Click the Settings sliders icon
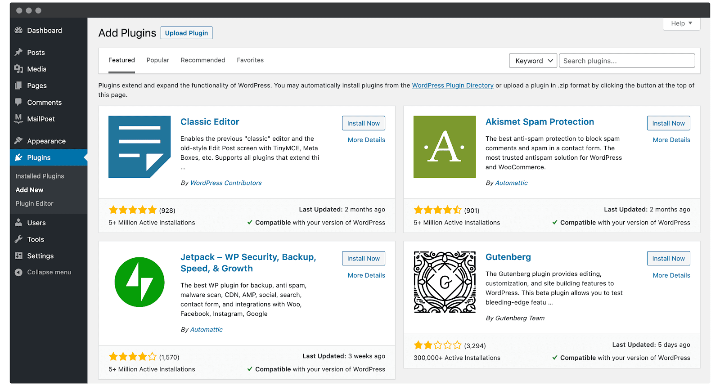 tap(18, 256)
